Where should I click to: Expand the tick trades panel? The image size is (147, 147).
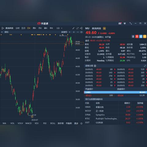pos(145,66)
